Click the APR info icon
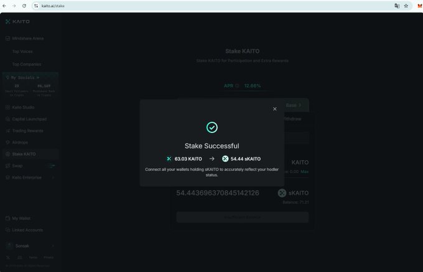 (x=237, y=86)
